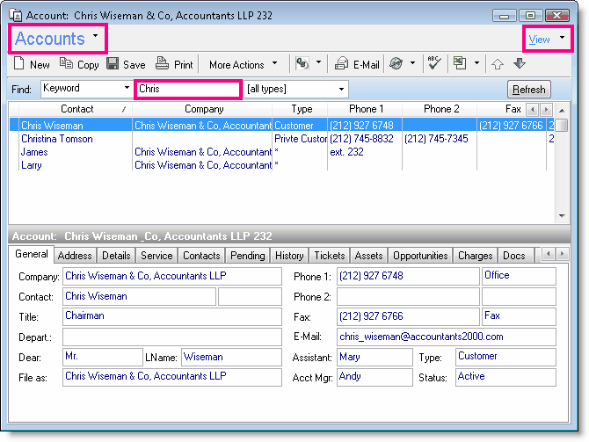
Task: Click the View link
Action: pyautogui.click(x=539, y=40)
